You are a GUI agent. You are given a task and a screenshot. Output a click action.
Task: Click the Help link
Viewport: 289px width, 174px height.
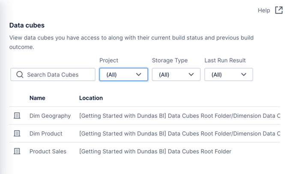pyautogui.click(x=264, y=10)
